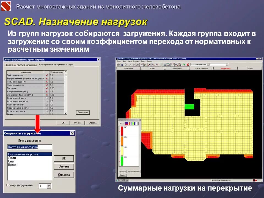This screenshot has width=264, height=198.
Task: Check the Люди на лестницах checkbox
Action: click(47, 111)
